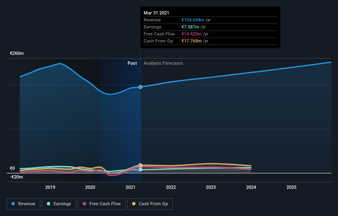Toggle the Cash From Op legend series

coord(150,204)
